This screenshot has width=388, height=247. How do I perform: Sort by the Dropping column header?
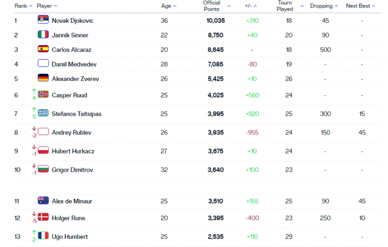[324, 6]
